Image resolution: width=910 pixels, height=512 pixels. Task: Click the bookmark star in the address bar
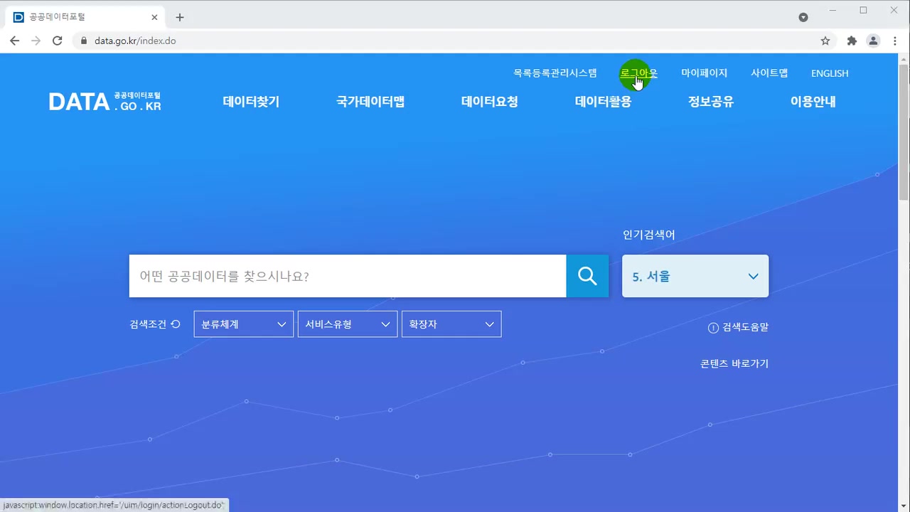tap(825, 41)
